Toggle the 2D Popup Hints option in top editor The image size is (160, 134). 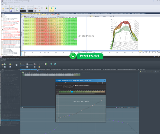43,15
